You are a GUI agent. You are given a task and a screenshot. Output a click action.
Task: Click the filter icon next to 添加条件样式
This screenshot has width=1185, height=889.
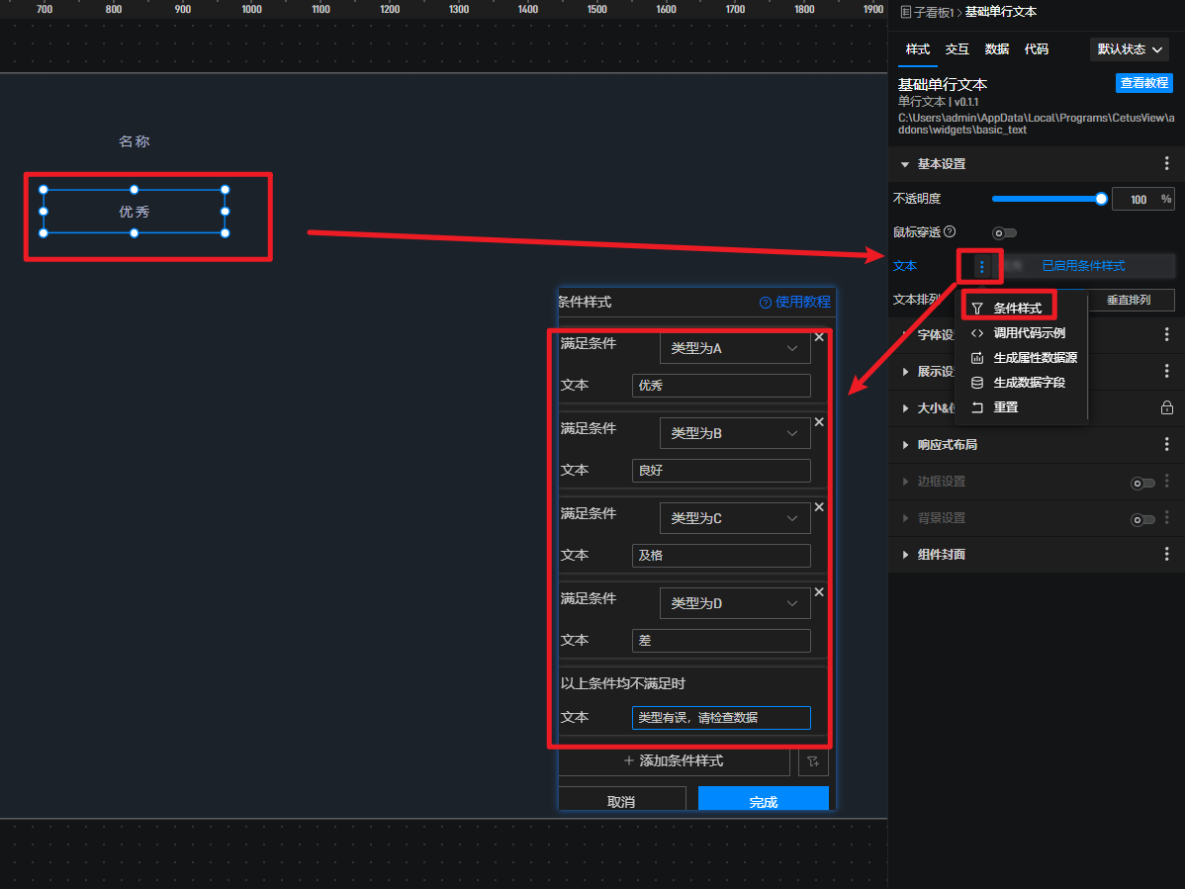pos(813,761)
